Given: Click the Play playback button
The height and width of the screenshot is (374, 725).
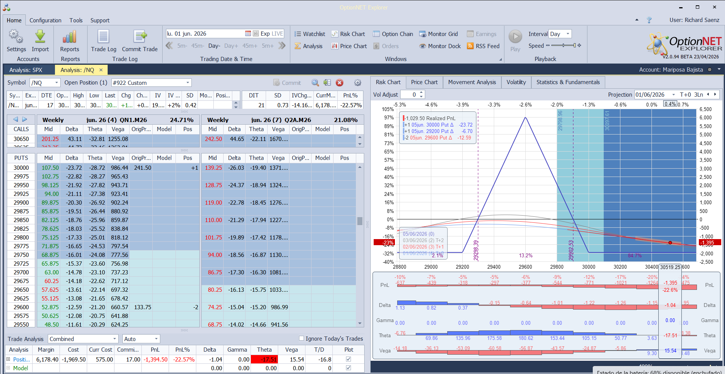Looking at the screenshot, I should click(x=515, y=37).
